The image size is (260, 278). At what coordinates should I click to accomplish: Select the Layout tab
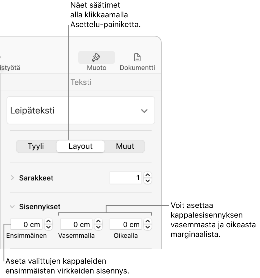[80, 146]
